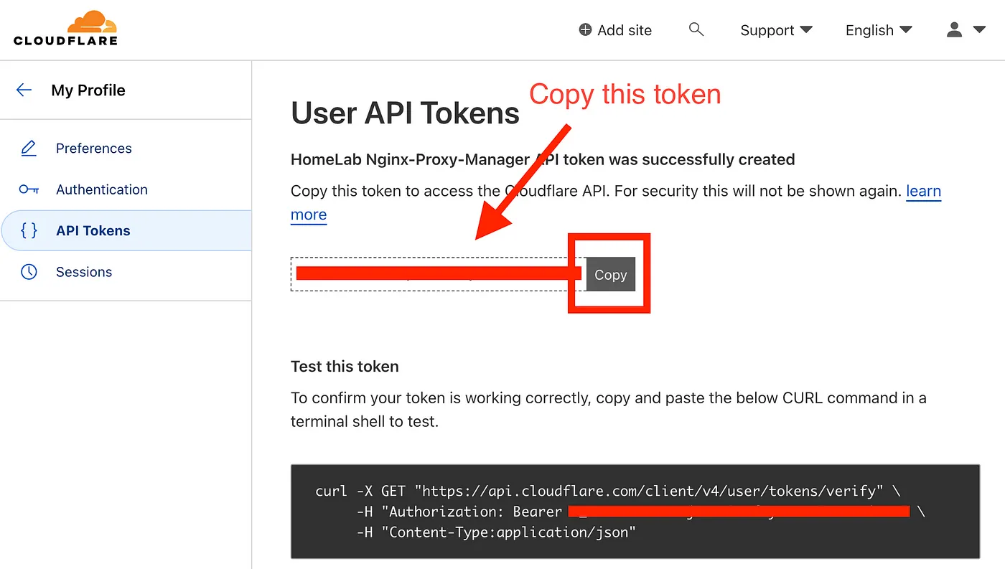Screen dimensions: 1005x569
Task: Click the Authentication key icon
Action: coord(29,189)
